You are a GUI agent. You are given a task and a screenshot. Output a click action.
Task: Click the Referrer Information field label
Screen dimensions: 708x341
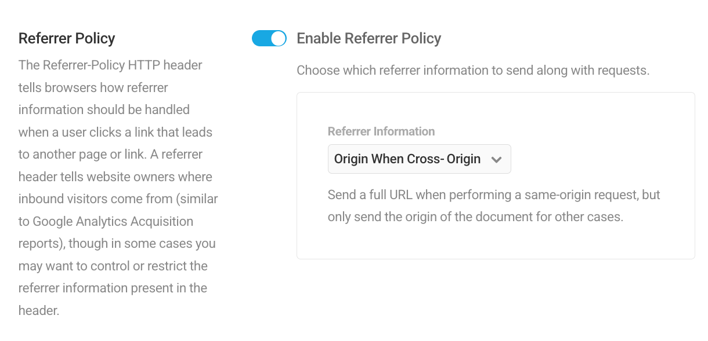(381, 131)
